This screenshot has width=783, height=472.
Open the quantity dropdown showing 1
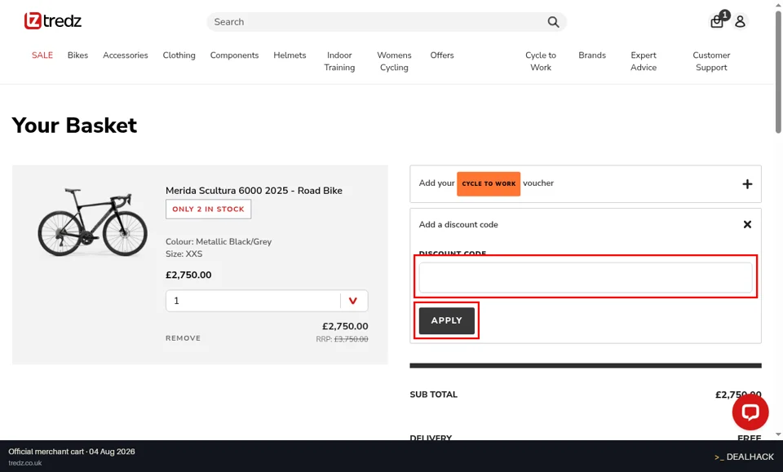[267, 301]
